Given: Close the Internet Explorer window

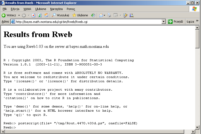Looking at the screenshot, I should point(197,3).
